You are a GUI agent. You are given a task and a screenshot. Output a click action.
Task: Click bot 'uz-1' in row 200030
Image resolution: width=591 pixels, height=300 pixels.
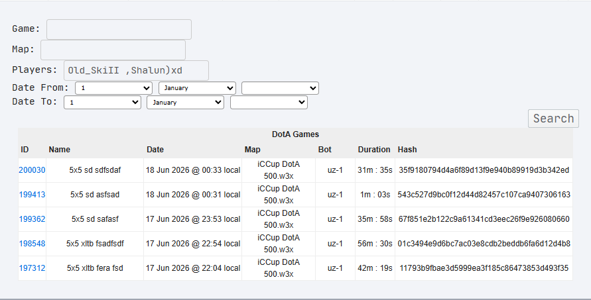335,170
